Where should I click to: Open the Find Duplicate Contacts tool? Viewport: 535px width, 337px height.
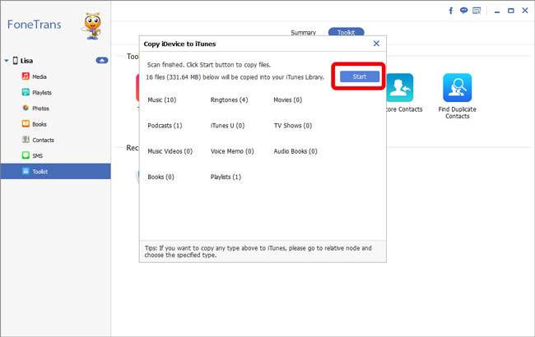[457, 88]
